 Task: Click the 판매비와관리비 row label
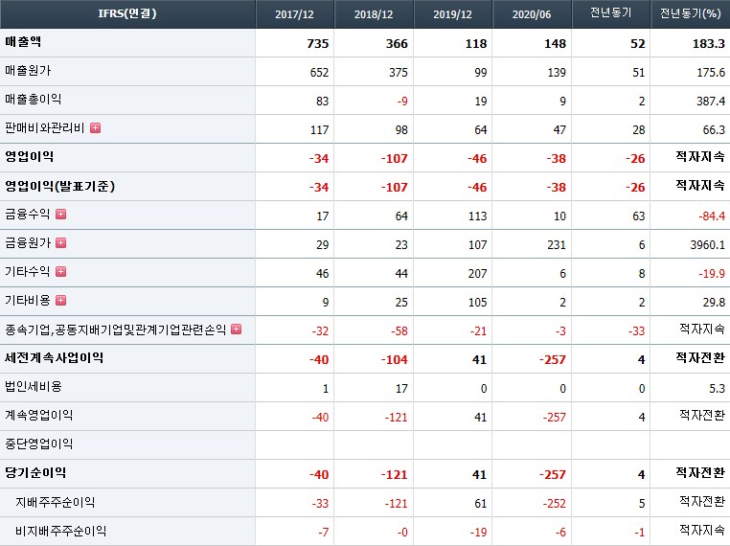(x=45, y=128)
